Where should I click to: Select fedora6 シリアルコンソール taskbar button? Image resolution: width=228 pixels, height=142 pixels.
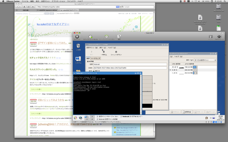[x=131, y=117]
